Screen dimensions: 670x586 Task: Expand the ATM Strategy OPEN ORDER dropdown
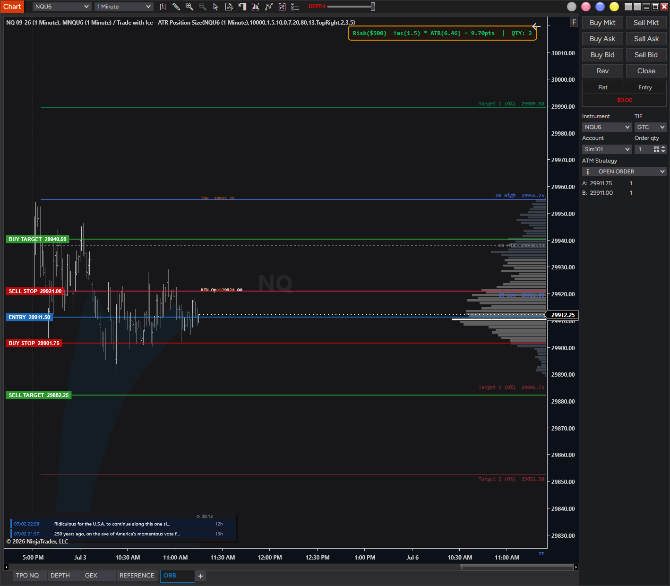click(x=624, y=172)
